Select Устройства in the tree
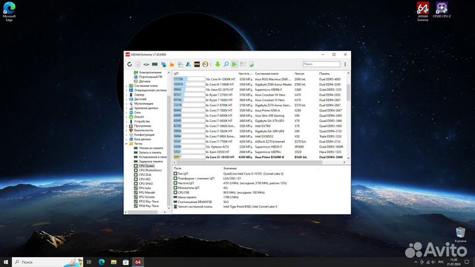The height and width of the screenshot is (267, 475). point(142,121)
